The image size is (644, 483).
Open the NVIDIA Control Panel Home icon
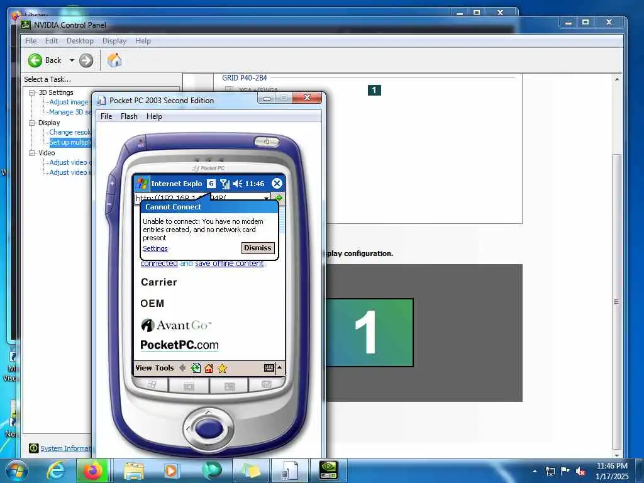pos(114,60)
